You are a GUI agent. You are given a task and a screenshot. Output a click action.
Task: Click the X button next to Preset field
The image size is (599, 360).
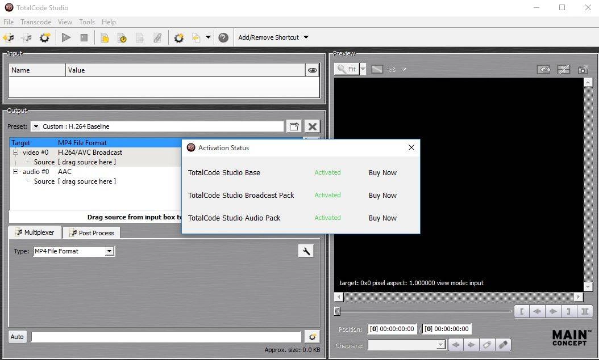(x=313, y=126)
